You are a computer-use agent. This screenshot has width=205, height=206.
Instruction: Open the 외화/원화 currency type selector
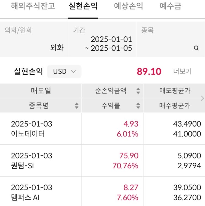34,39
